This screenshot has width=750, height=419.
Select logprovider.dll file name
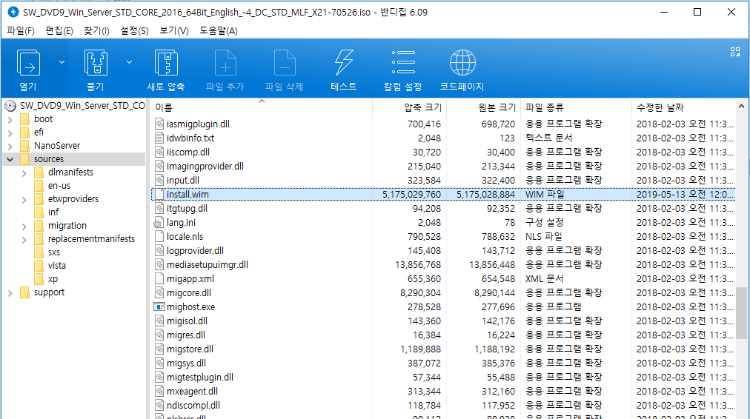pyautogui.click(x=195, y=251)
